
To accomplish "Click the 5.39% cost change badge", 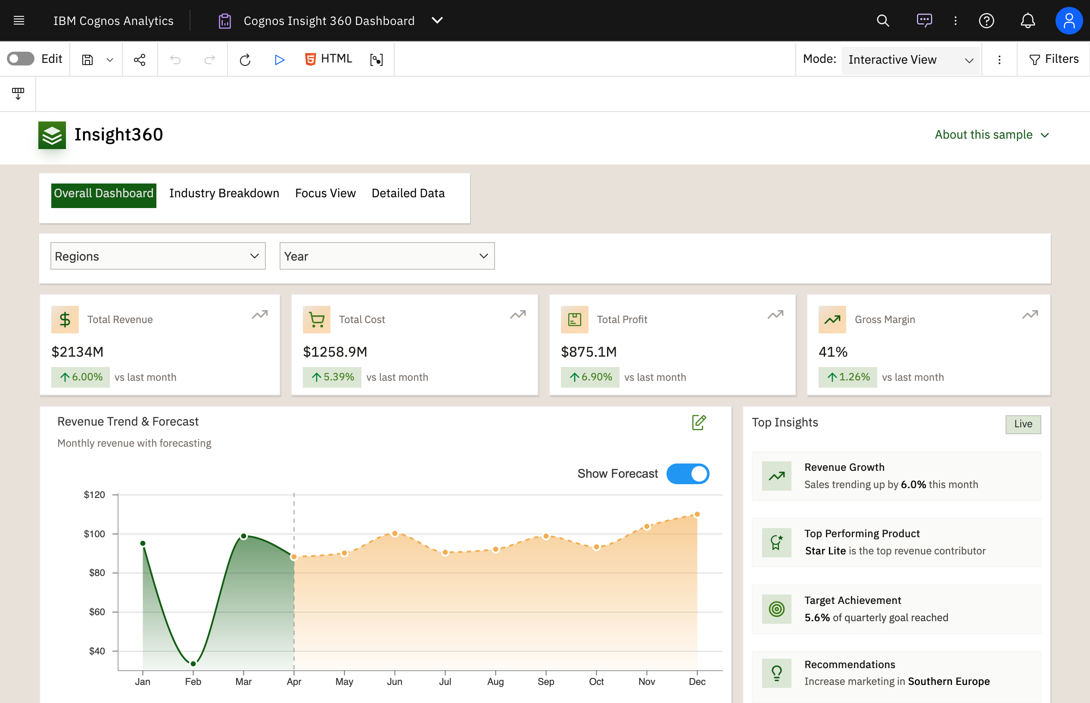I will (332, 377).
